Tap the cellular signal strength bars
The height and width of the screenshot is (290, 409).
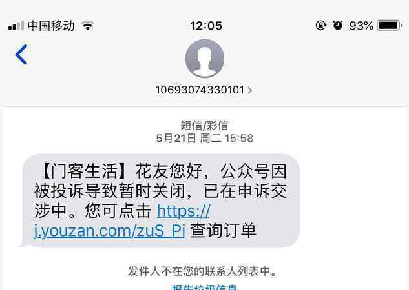16,26
